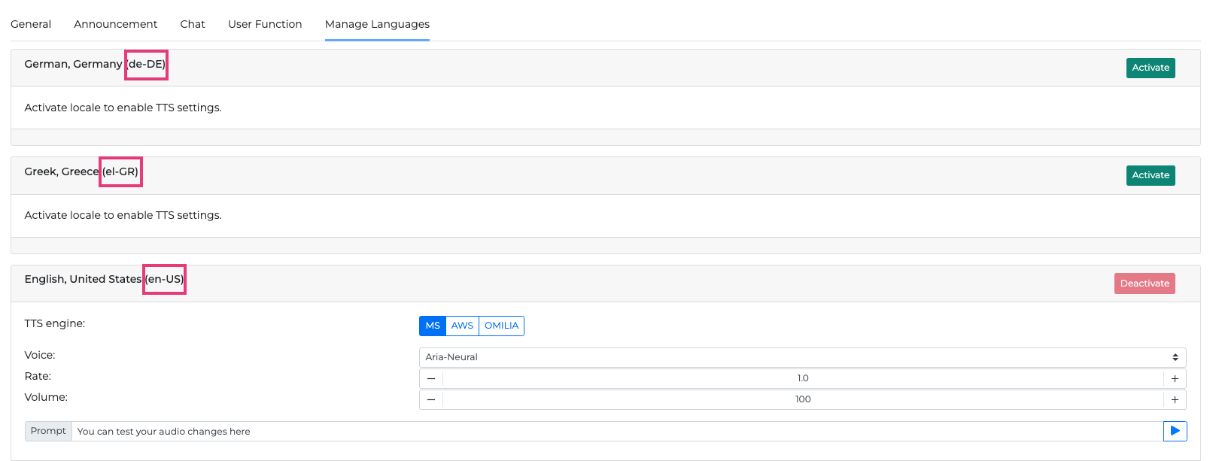Choose OMILIA TTS engine
Image resolution: width=1219 pixels, height=461 pixels.
click(501, 326)
